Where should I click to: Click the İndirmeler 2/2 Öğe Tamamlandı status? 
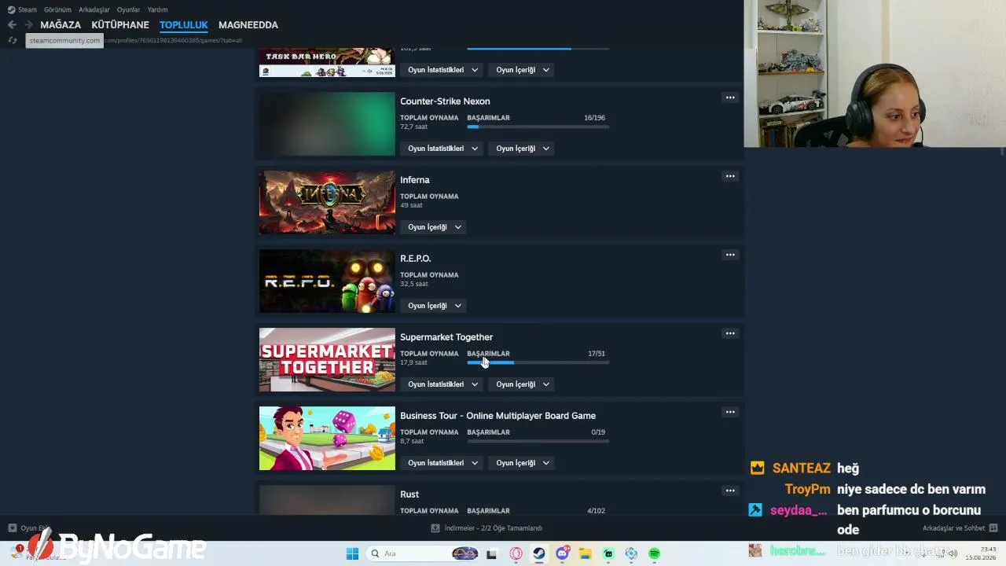[x=494, y=528]
